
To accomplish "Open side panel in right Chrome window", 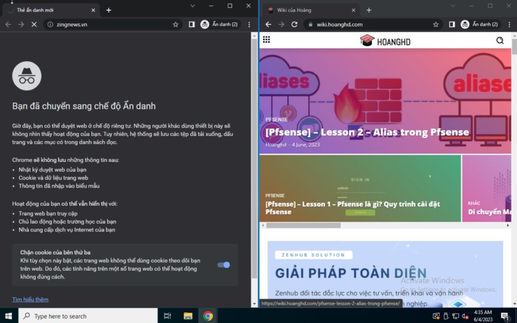I will (452, 24).
